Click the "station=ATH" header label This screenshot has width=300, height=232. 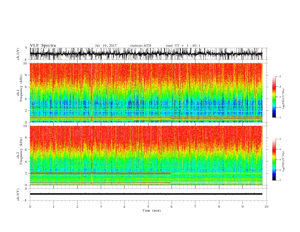141,45
